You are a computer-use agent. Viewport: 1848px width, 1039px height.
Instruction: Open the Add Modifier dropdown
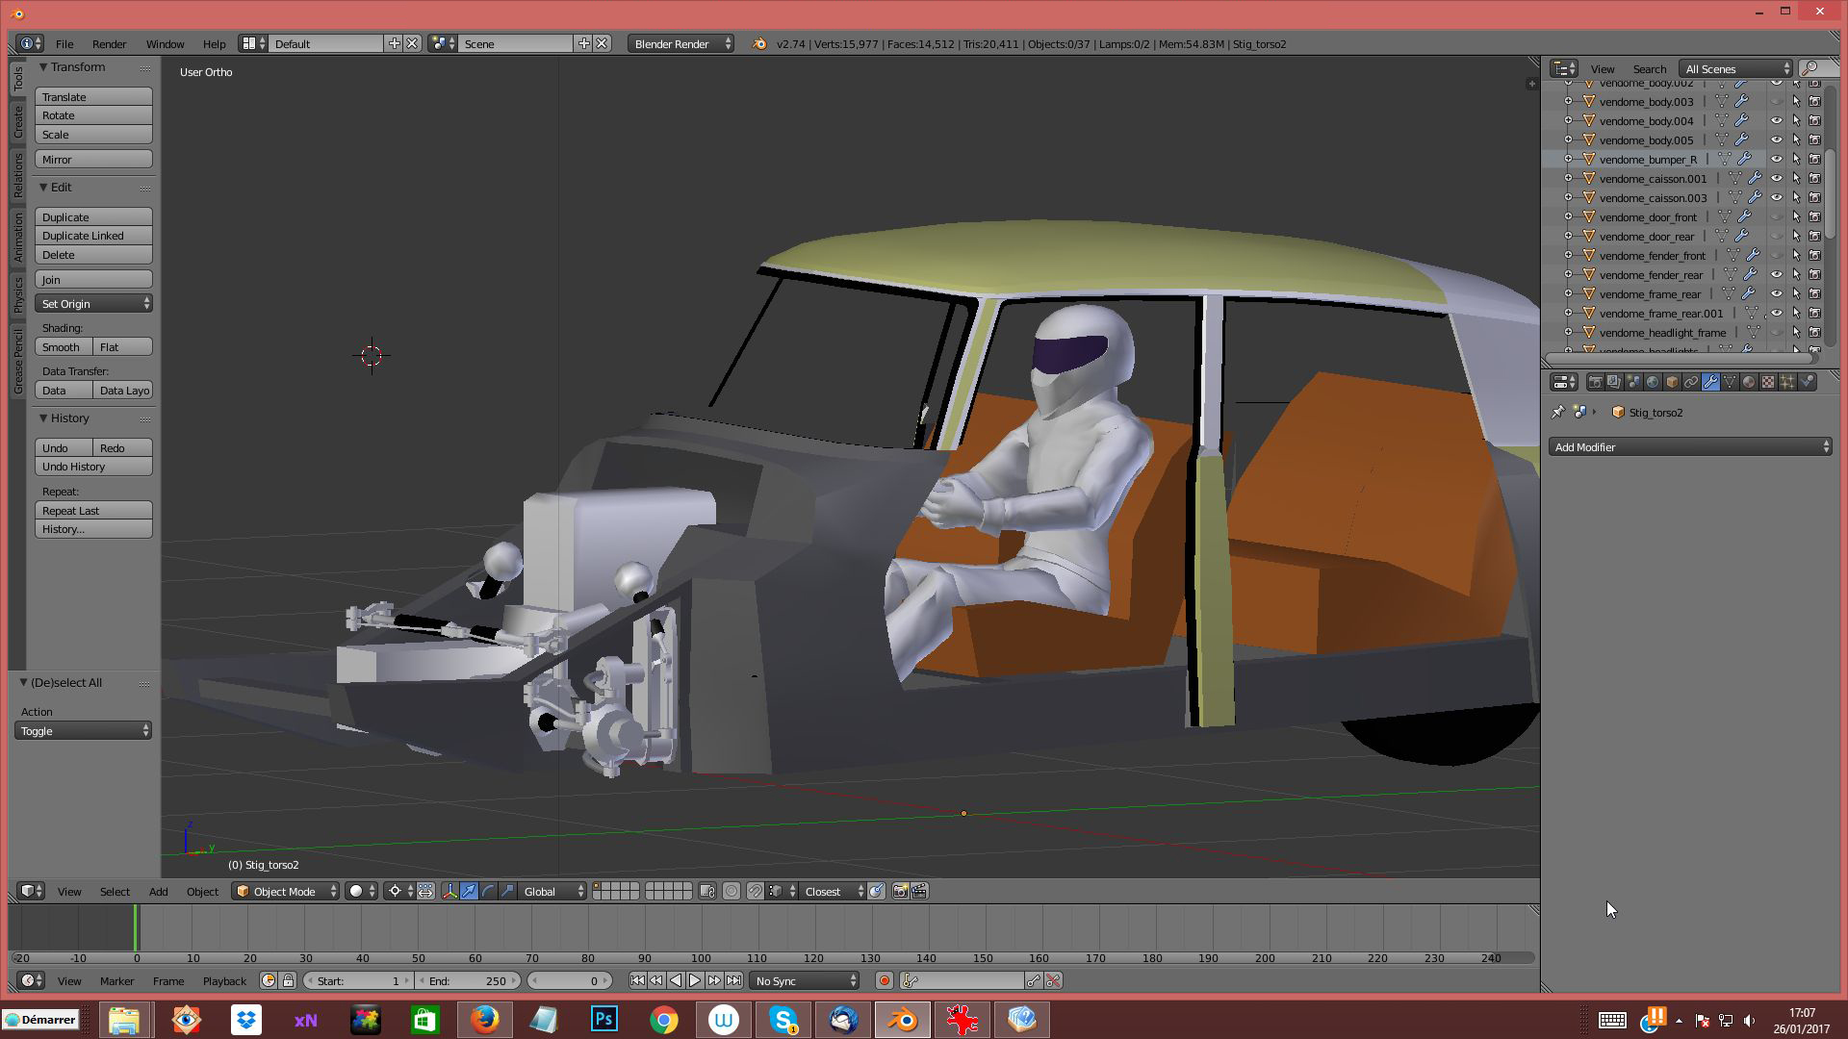[1690, 446]
